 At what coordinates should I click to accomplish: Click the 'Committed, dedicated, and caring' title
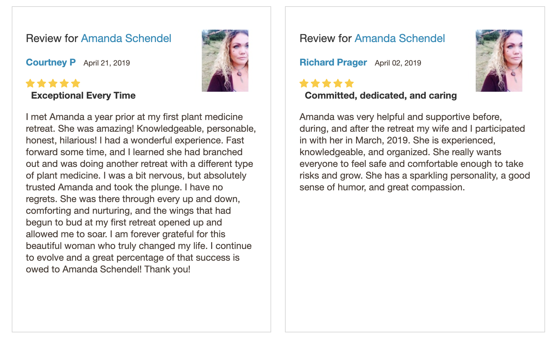coord(381,96)
